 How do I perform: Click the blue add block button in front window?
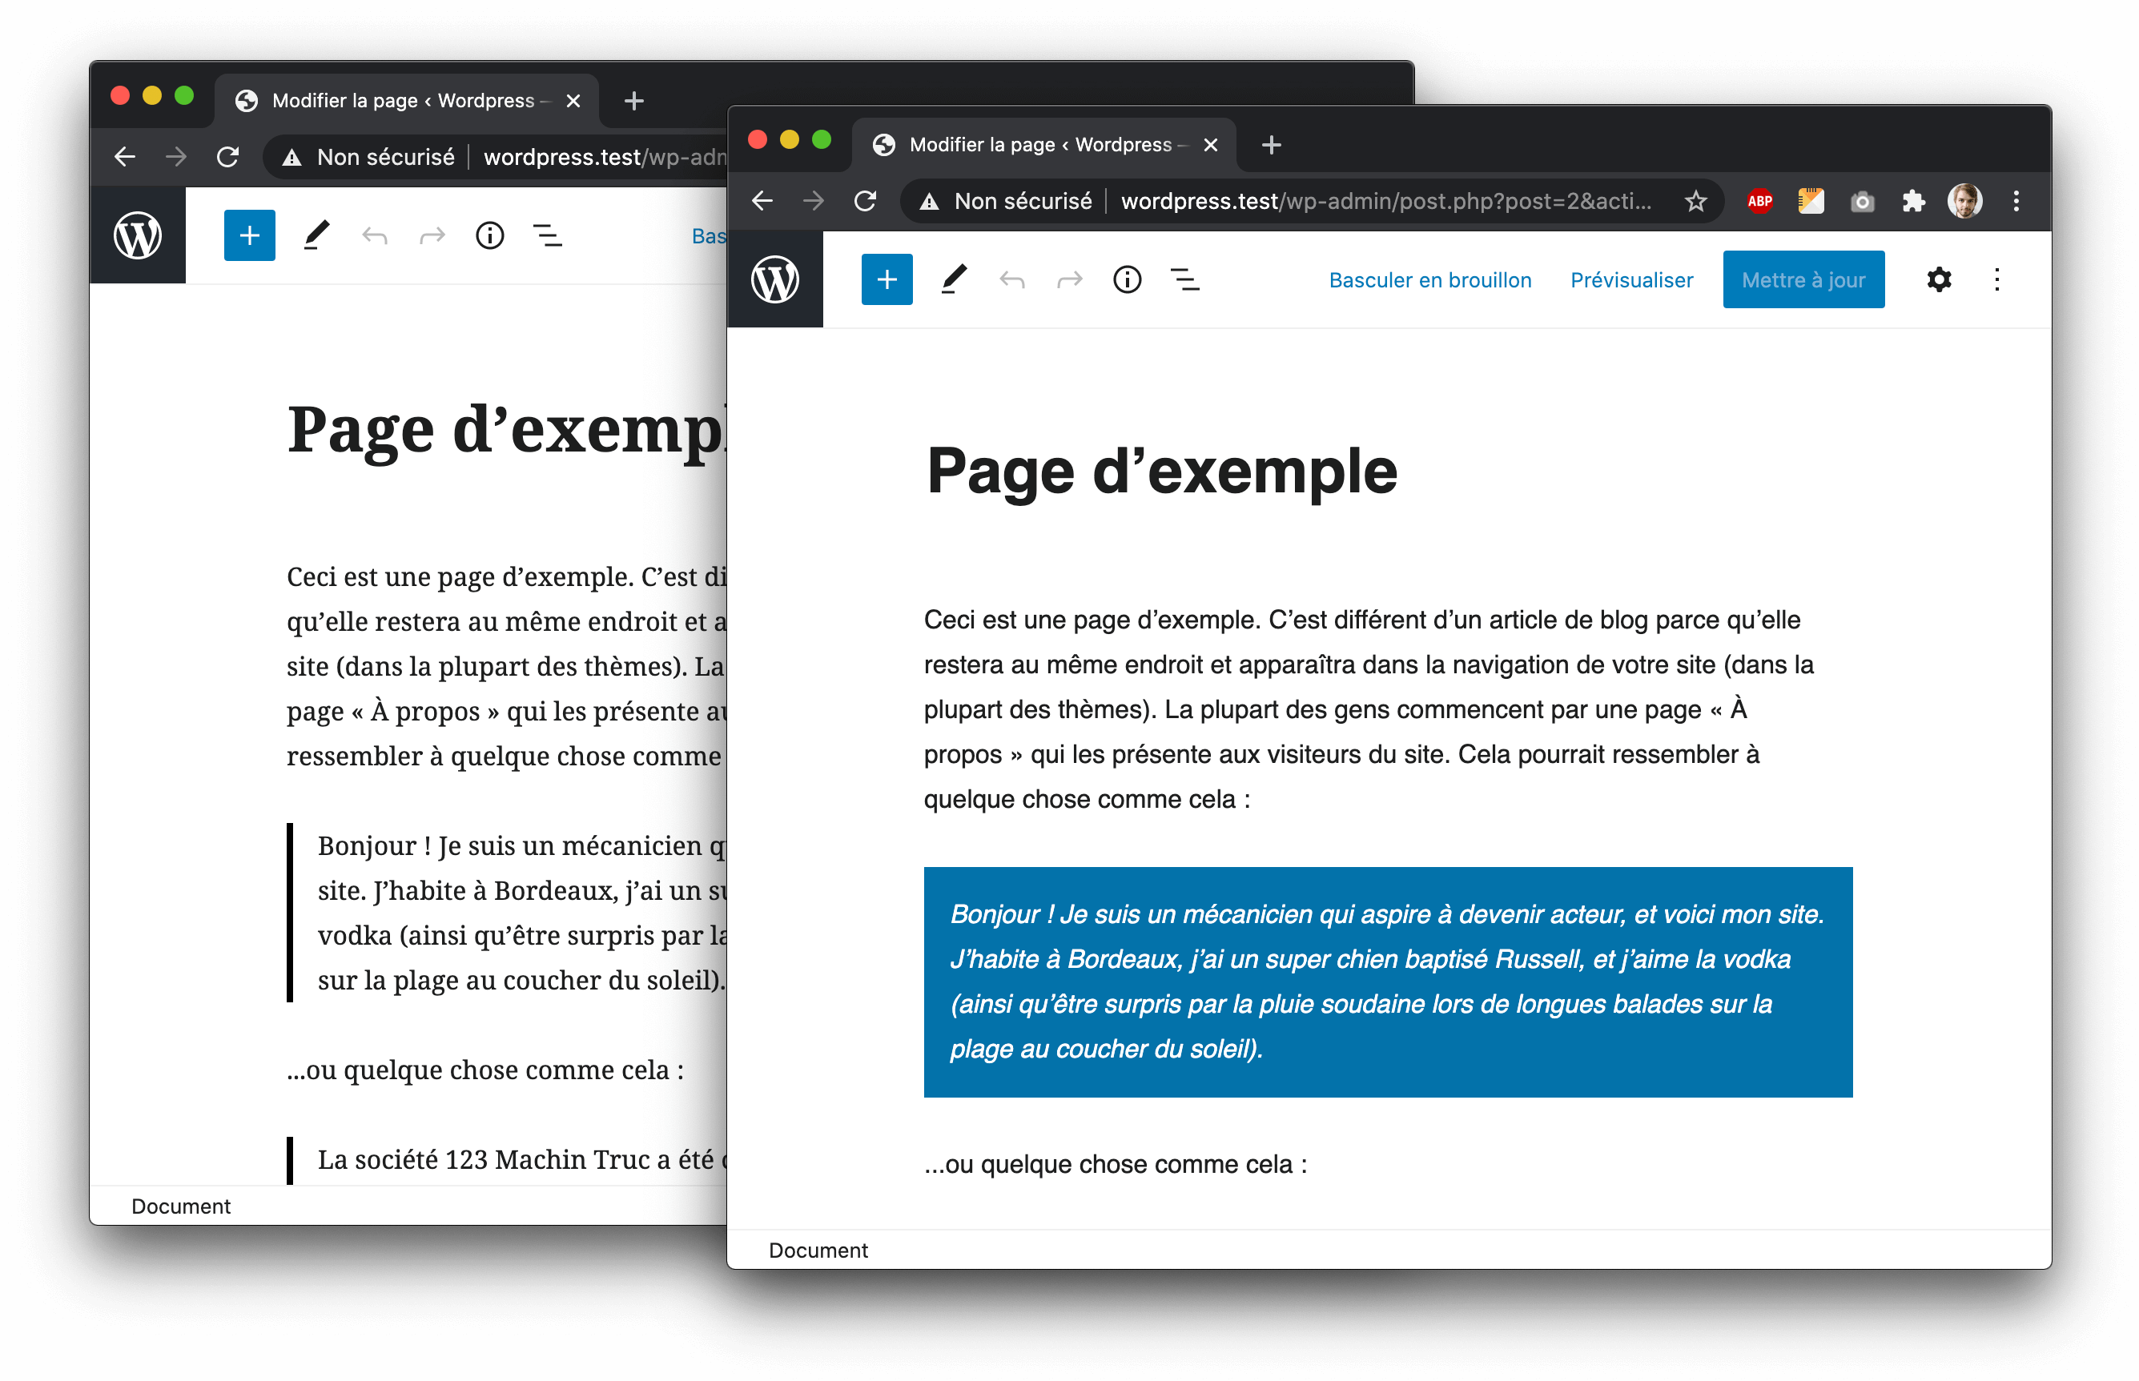pyautogui.click(x=886, y=279)
